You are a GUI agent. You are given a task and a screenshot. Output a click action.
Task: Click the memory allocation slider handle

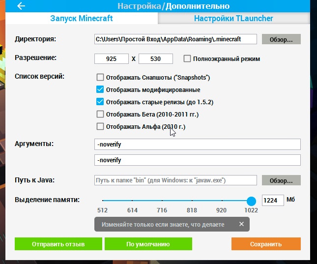tap(251, 201)
